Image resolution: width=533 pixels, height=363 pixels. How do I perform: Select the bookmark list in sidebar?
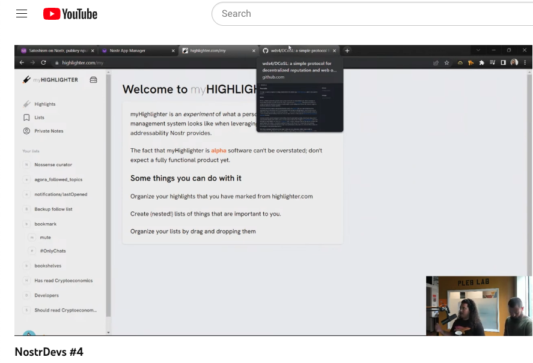tap(45, 224)
